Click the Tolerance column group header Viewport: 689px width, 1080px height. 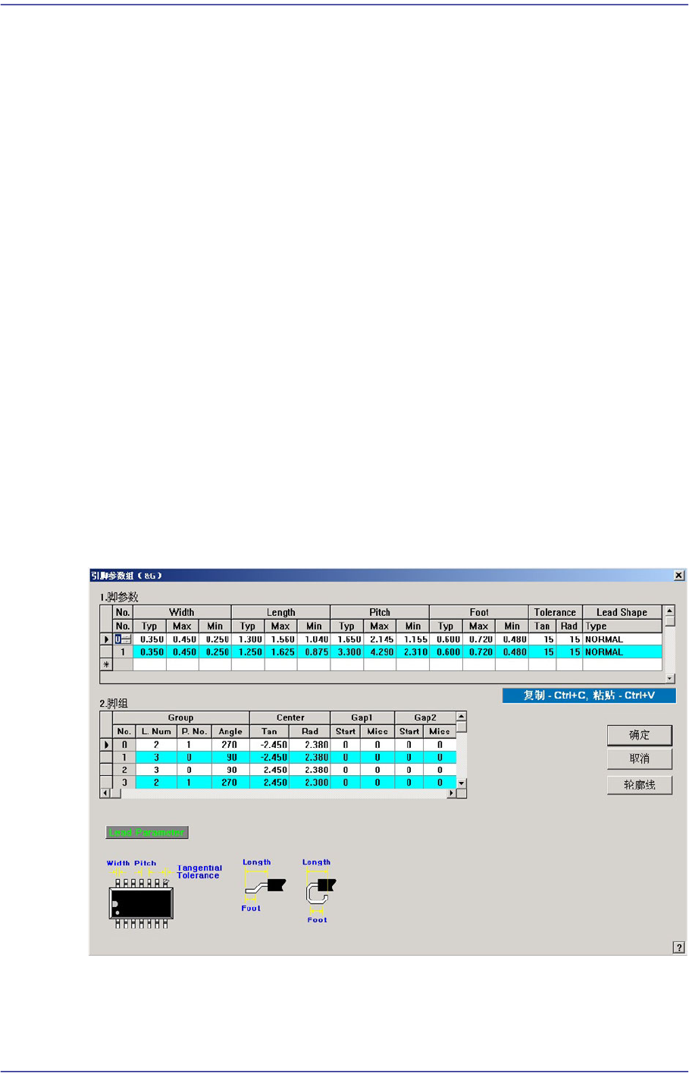pos(556,612)
